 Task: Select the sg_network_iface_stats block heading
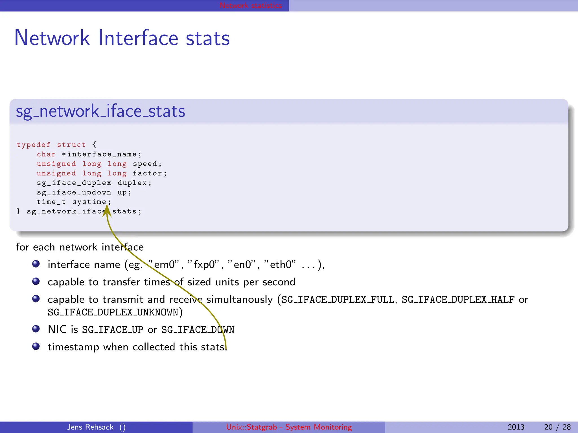[100, 111]
